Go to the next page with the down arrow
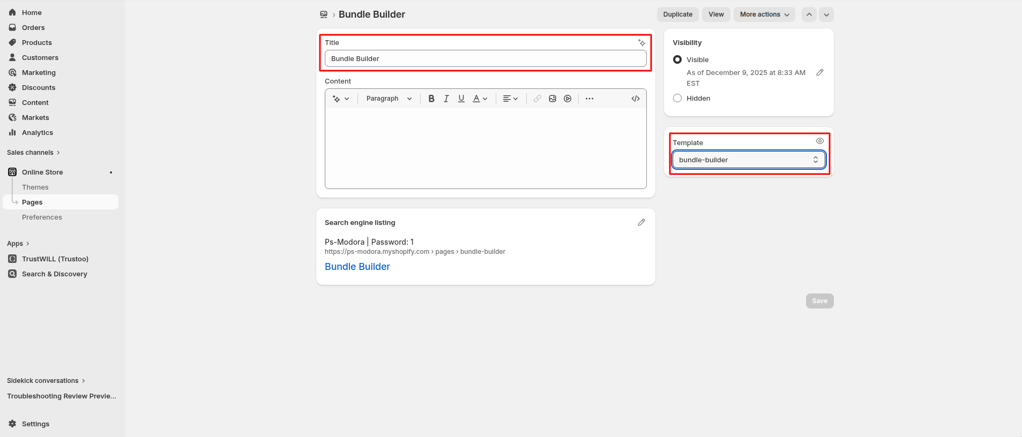 (x=826, y=14)
